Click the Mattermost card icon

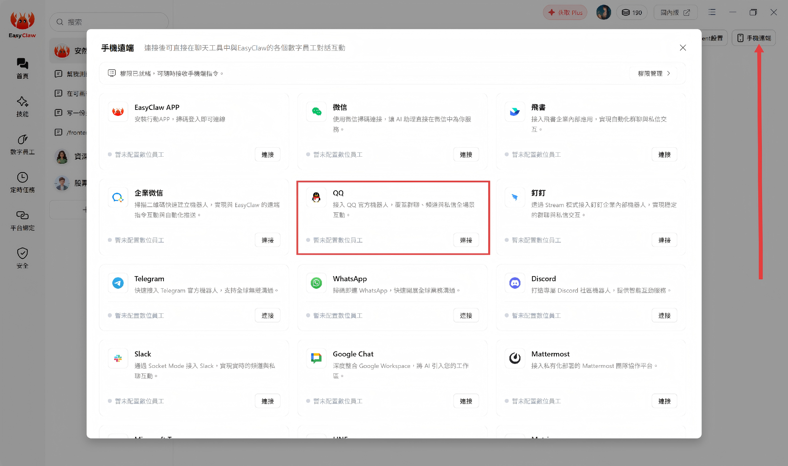click(514, 358)
